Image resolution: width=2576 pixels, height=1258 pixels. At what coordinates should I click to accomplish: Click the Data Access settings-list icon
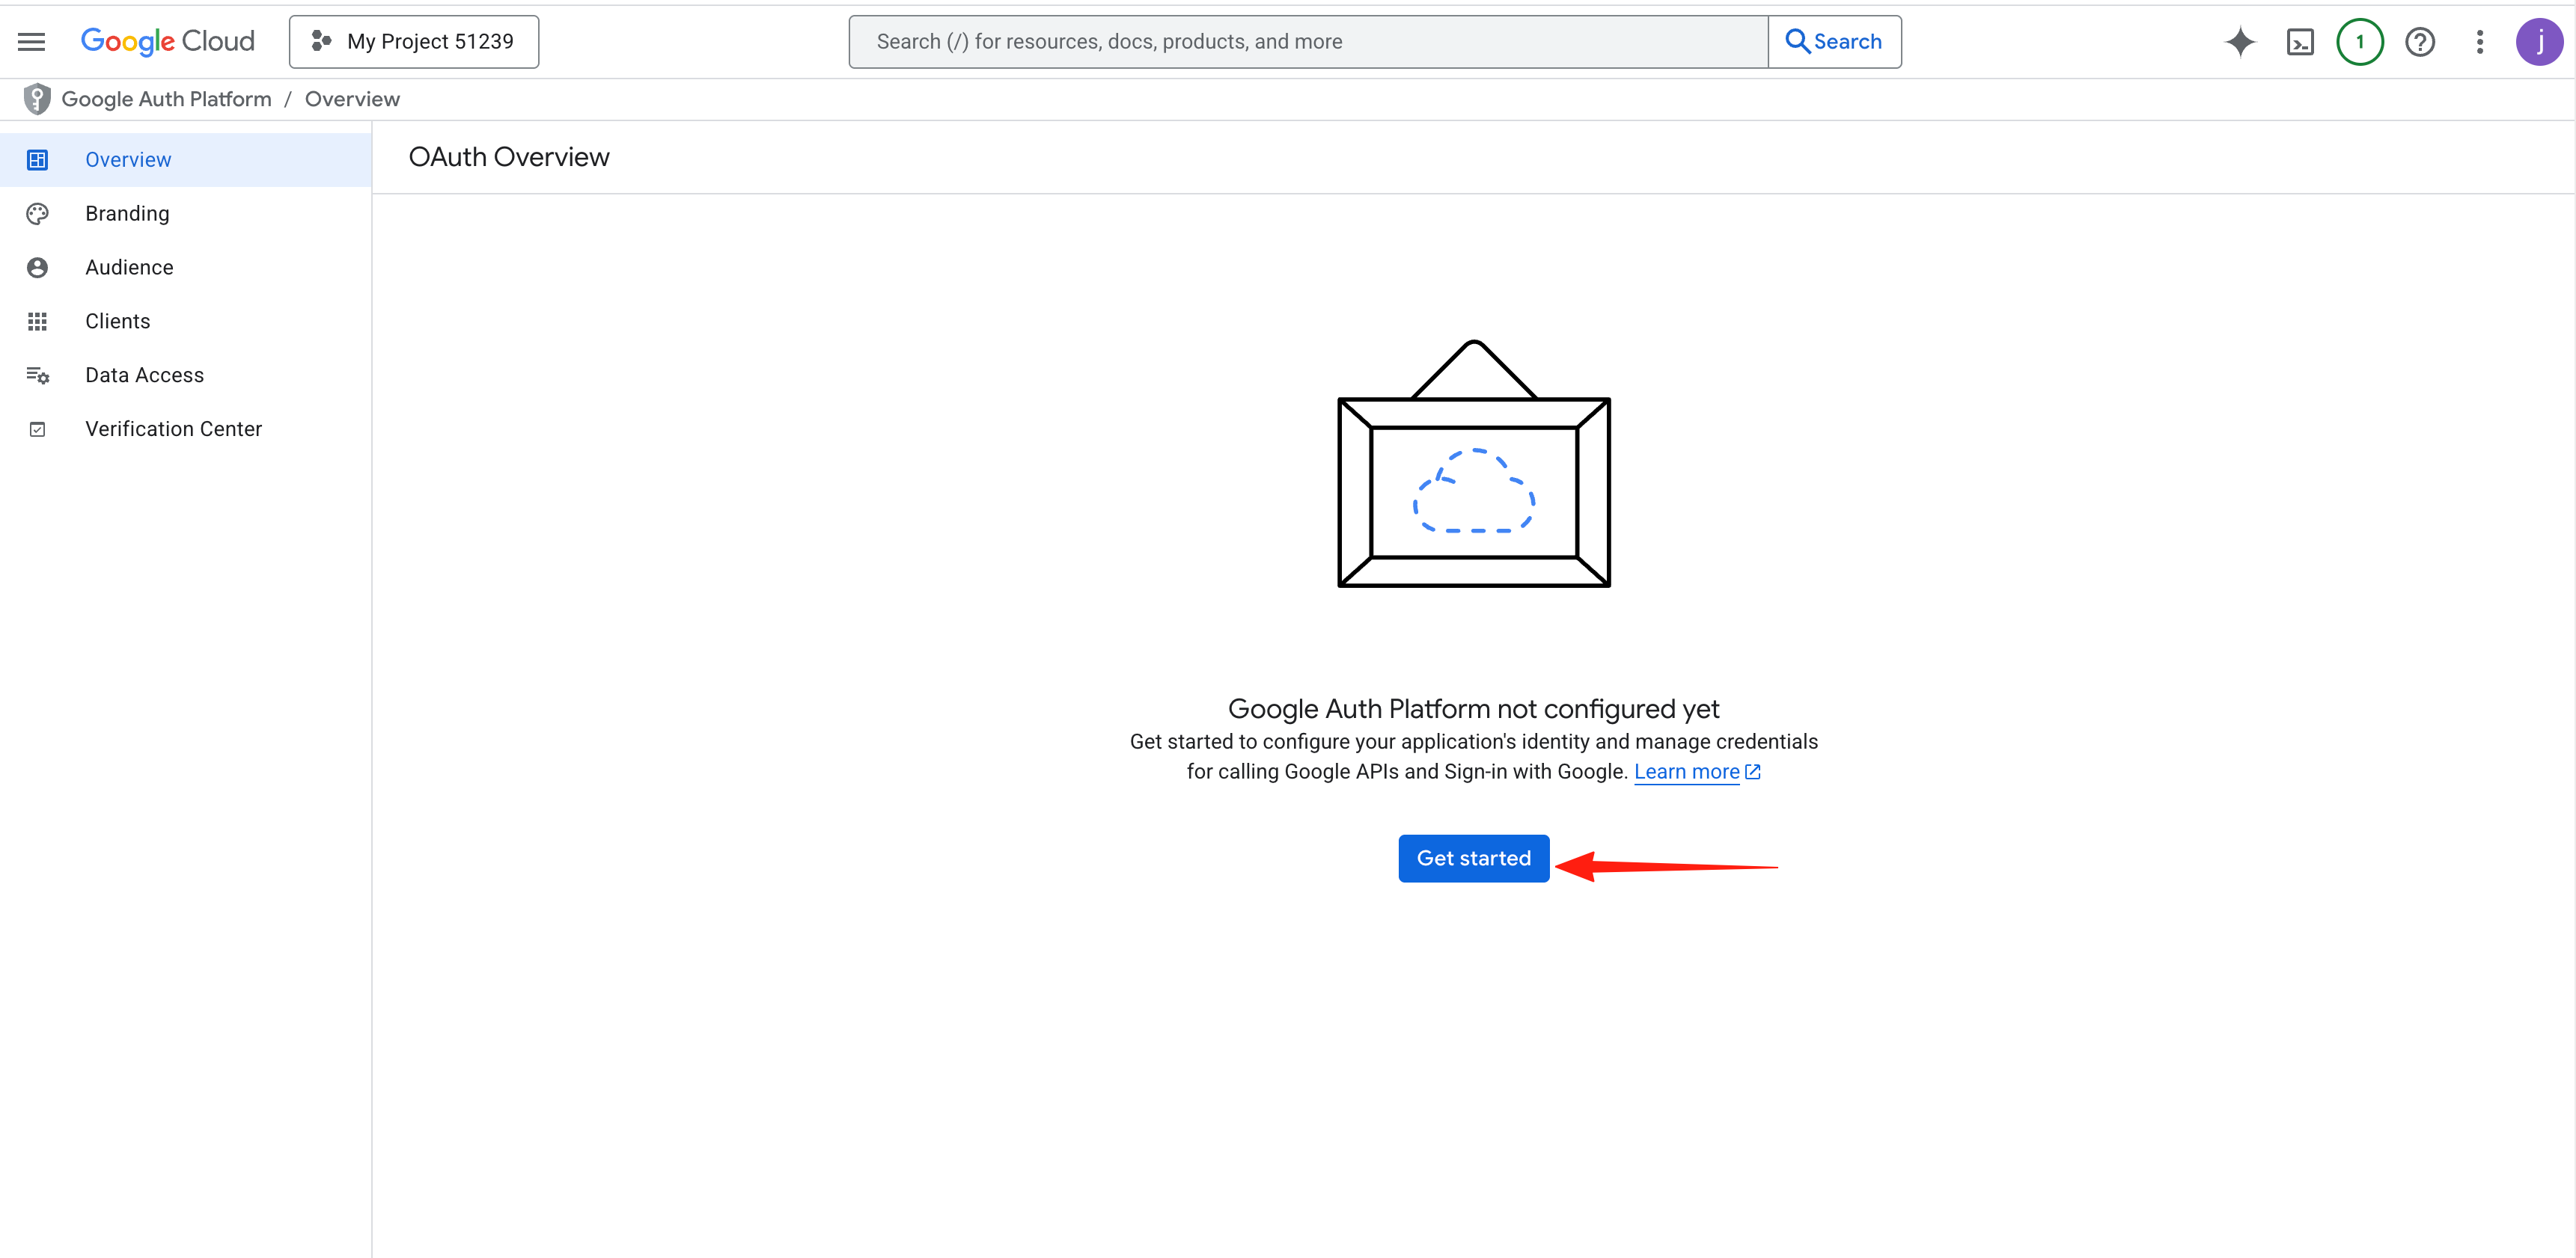37,375
